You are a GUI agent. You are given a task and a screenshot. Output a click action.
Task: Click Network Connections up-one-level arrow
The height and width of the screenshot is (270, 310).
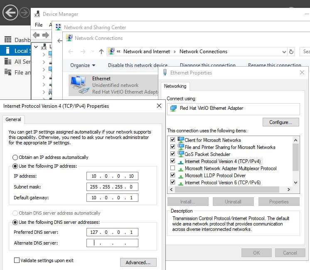pos(101,52)
